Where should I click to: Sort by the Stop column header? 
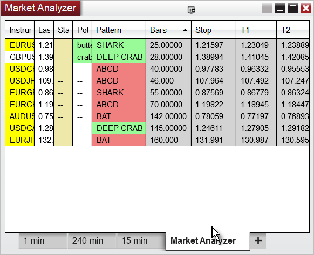(214, 30)
